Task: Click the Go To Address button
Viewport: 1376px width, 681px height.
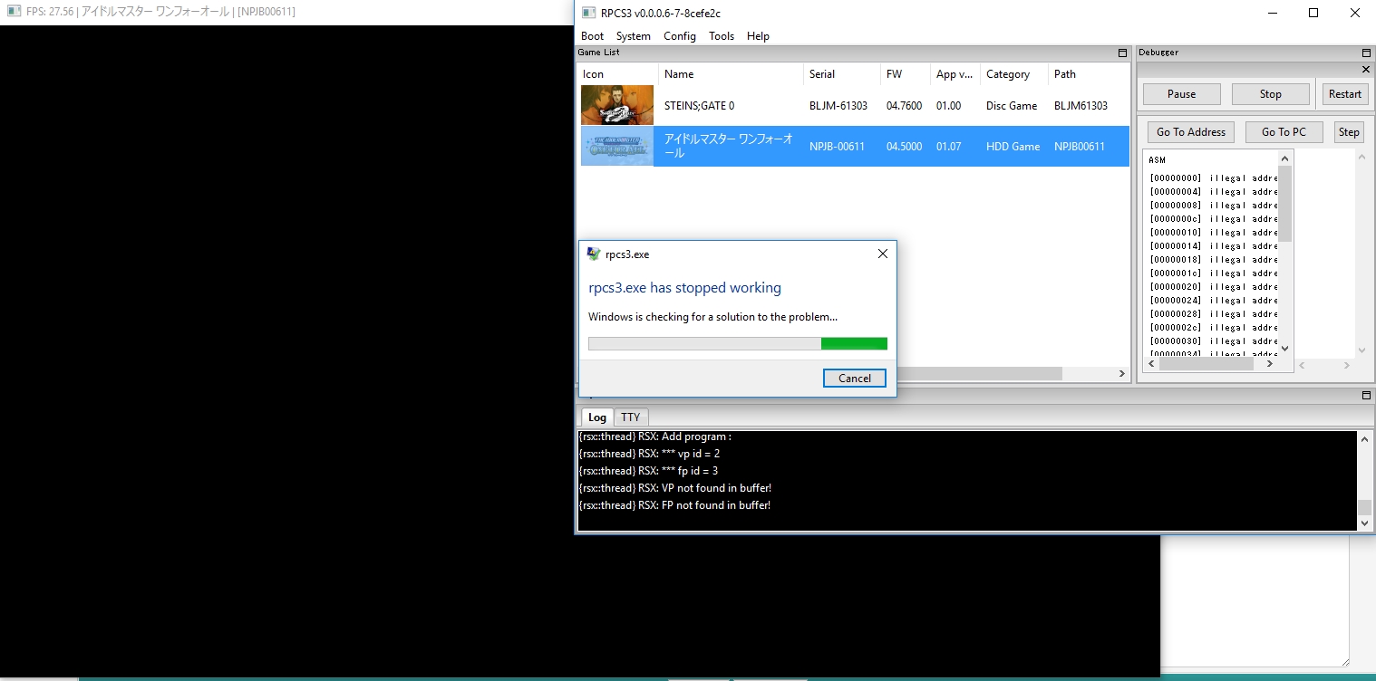Action: 1190,132
